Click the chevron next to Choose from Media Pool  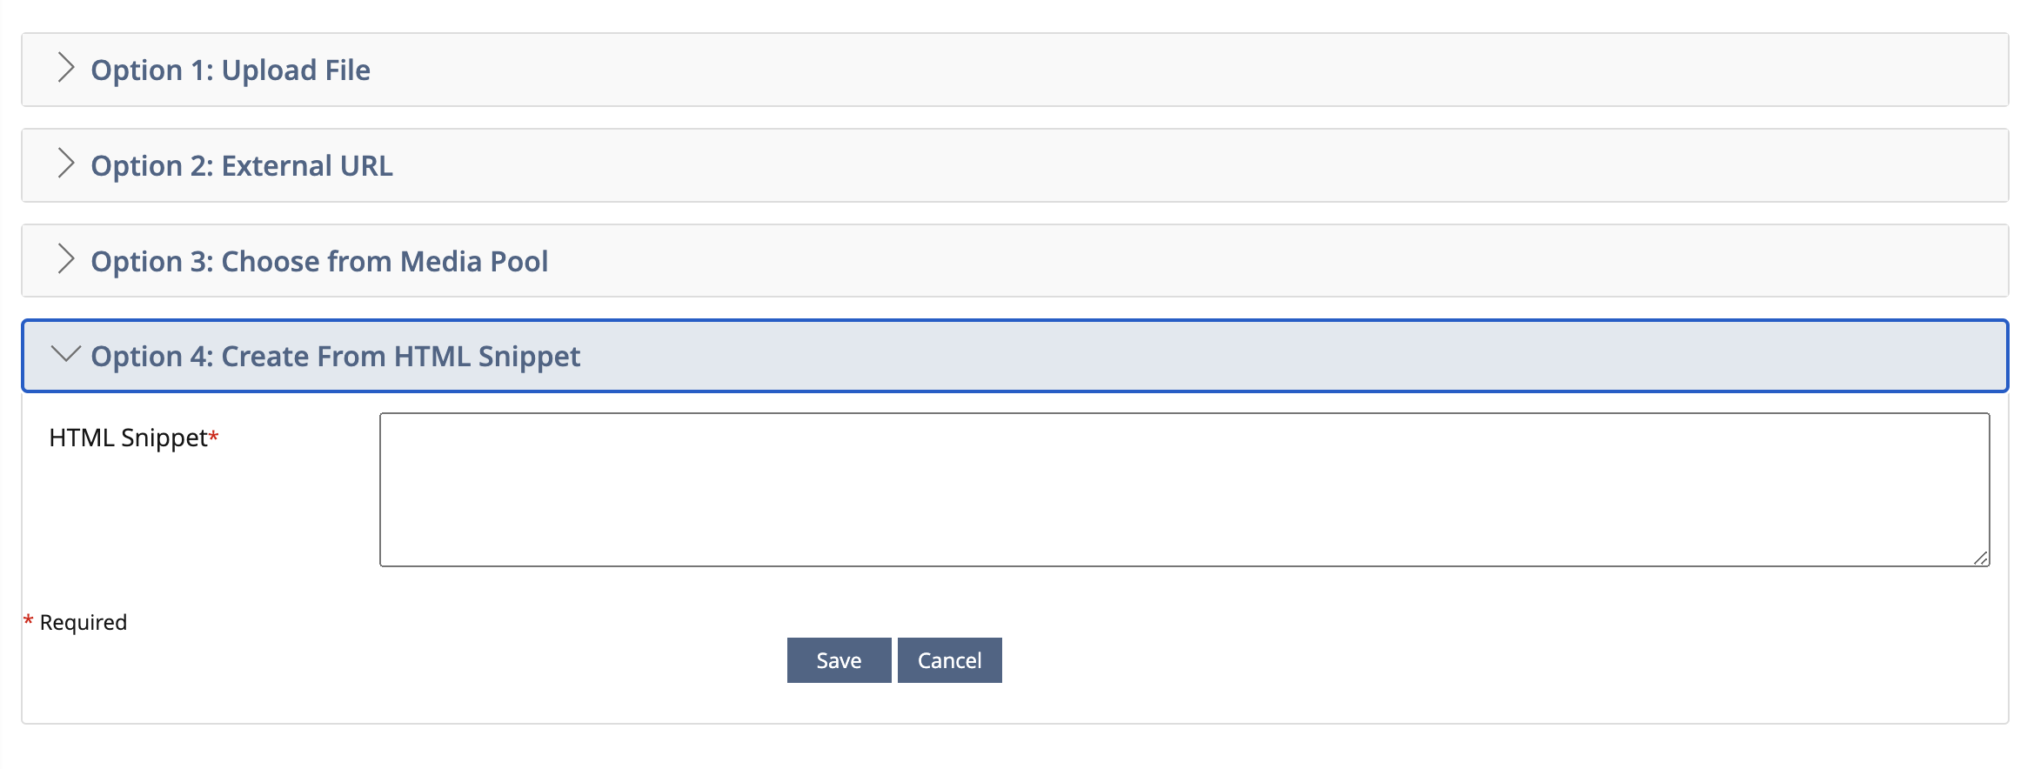(x=65, y=259)
